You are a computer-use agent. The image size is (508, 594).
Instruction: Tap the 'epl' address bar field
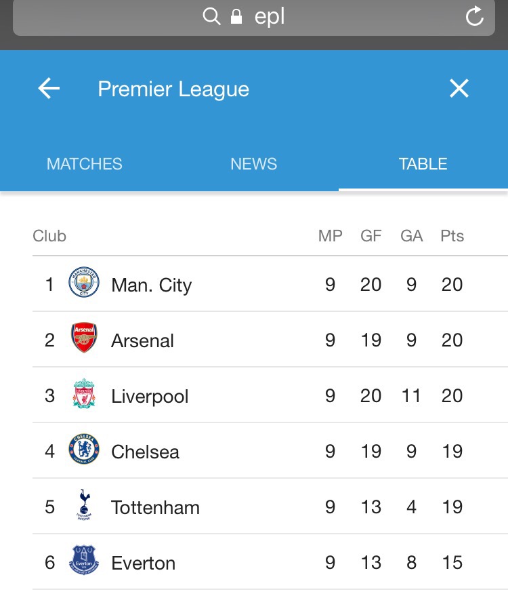click(270, 17)
